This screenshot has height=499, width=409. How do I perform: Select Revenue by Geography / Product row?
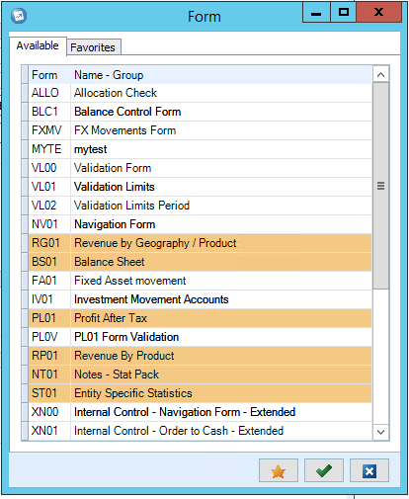pyautogui.click(x=200, y=243)
